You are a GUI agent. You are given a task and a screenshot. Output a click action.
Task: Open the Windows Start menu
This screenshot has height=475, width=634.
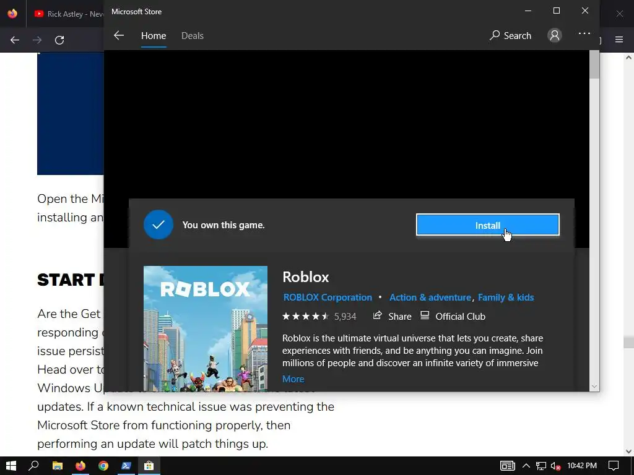pos(11,466)
